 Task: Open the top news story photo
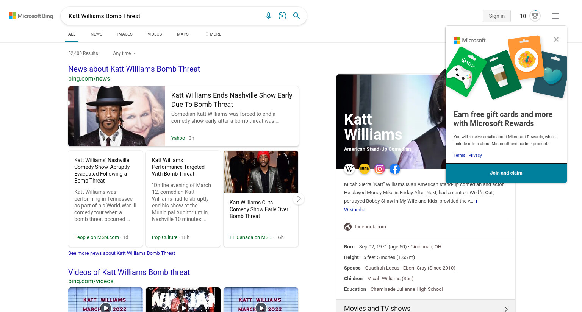click(117, 116)
